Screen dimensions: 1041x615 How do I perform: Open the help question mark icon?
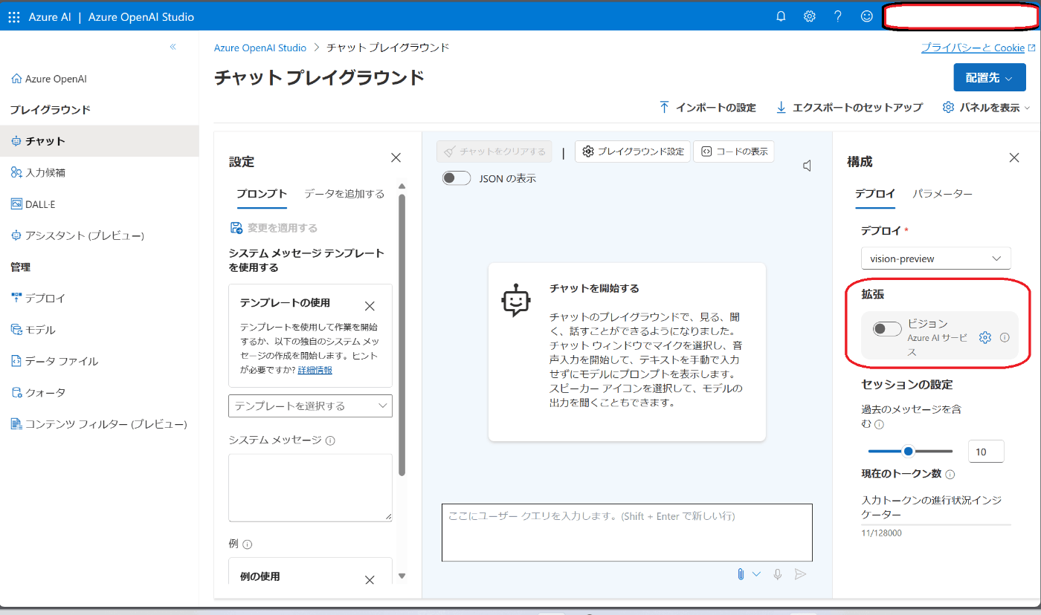click(x=838, y=16)
